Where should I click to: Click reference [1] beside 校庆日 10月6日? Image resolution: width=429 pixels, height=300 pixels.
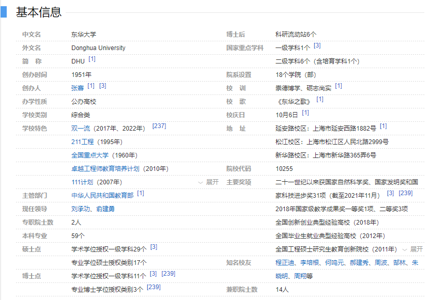coord(305,113)
